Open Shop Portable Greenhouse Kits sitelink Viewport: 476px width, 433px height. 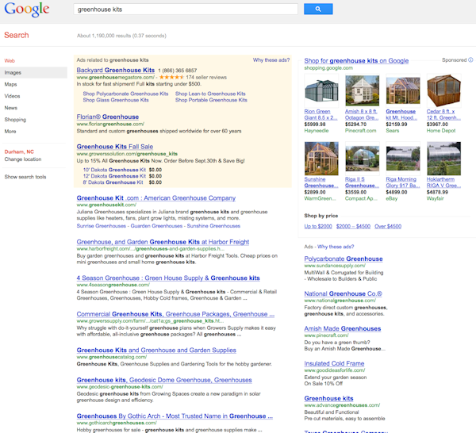[211, 100]
